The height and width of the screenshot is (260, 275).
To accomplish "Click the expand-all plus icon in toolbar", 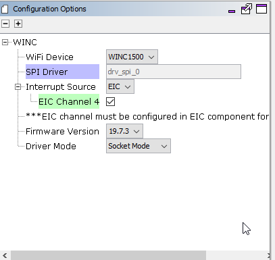I will pyautogui.click(x=18, y=24).
